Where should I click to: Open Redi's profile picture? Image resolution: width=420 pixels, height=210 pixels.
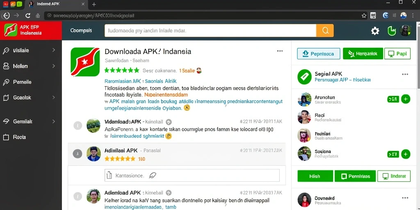[x=304, y=117]
